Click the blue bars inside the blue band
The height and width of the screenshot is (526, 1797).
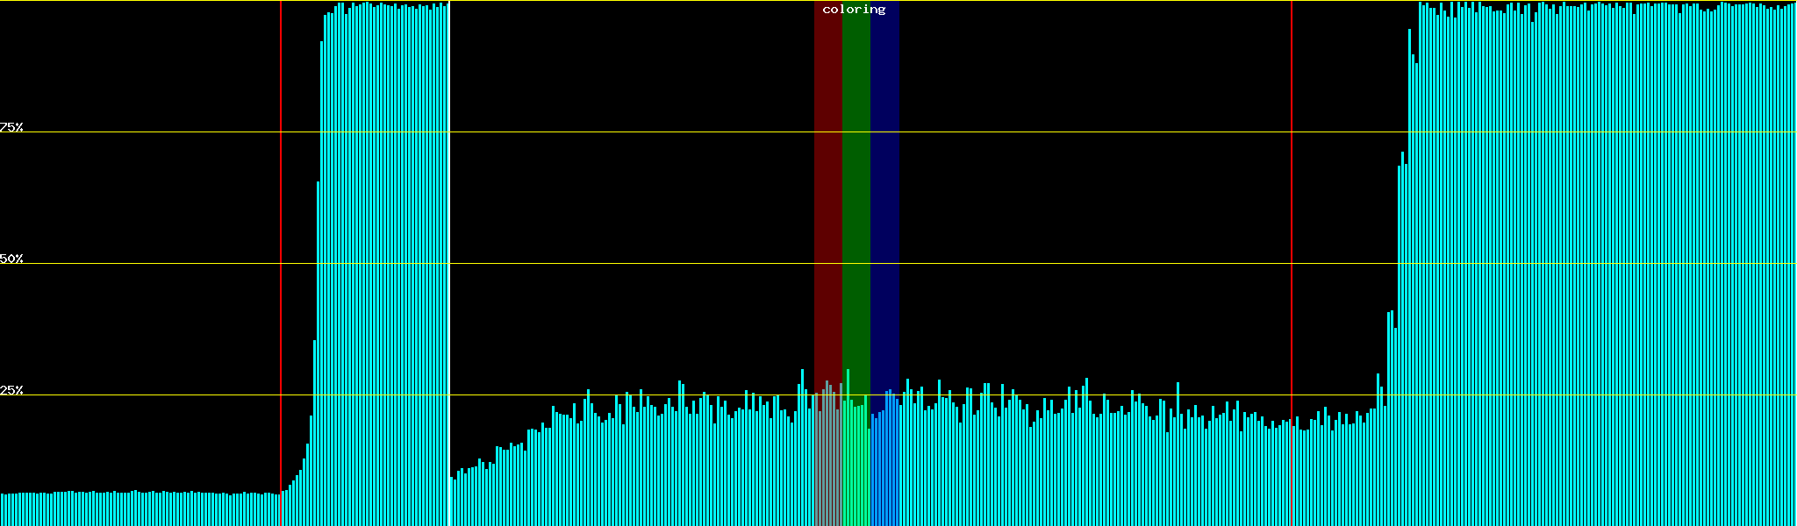[x=884, y=465]
